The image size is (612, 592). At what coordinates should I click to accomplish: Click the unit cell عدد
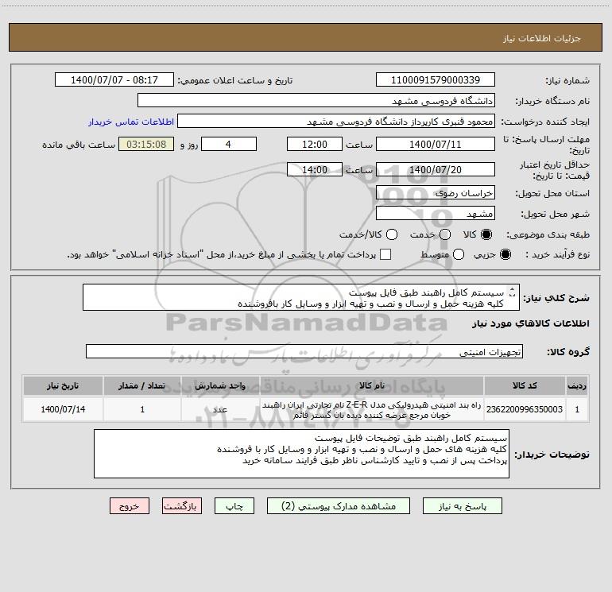220,409
